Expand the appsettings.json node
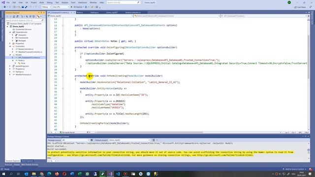This screenshot has width=315, height=177. click(x=10, y=66)
